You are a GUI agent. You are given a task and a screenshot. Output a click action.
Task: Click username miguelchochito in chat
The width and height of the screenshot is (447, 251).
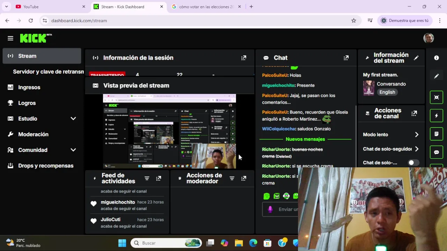pos(278,85)
